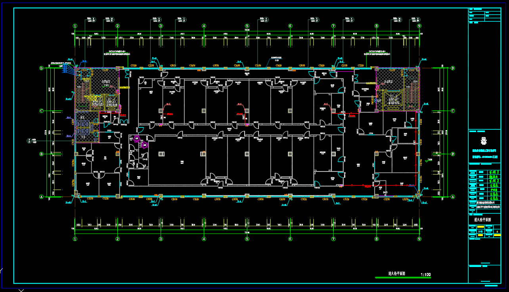The height and width of the screenshot is (292, 509).
Task: Select grid axis bubble 4 at bottom
Action: [204, 239]
